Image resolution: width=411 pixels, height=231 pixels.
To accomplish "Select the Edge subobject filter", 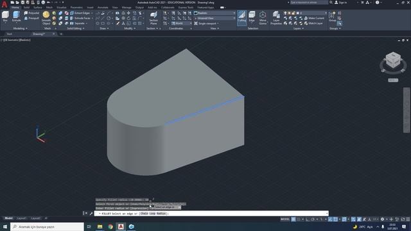I will click(x=252, y=17).
